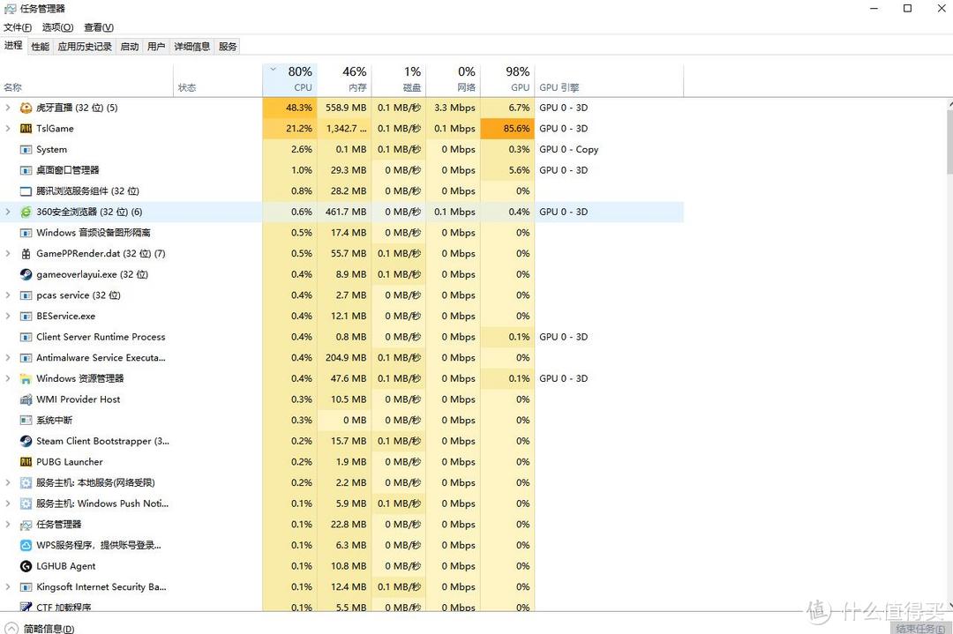Viewport: 953px width, 634px height.
Task: Click the TslGame 85.6% GPU cell
Action: pyautogui.click(x=507, y=128)
